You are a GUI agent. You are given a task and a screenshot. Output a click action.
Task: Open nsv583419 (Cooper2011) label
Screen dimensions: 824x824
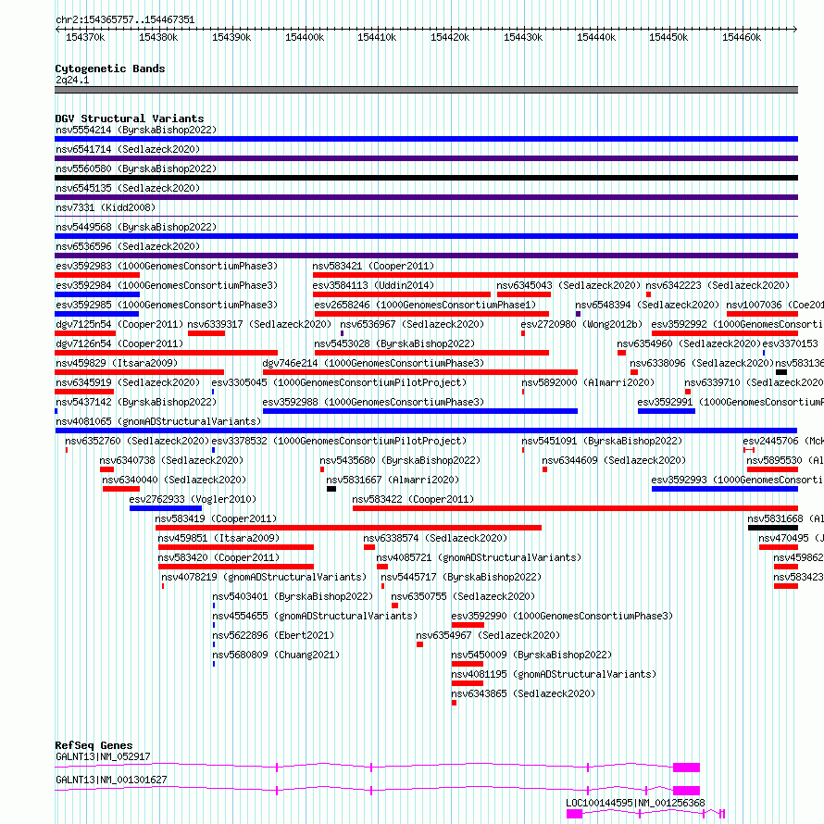pos(216,518)
